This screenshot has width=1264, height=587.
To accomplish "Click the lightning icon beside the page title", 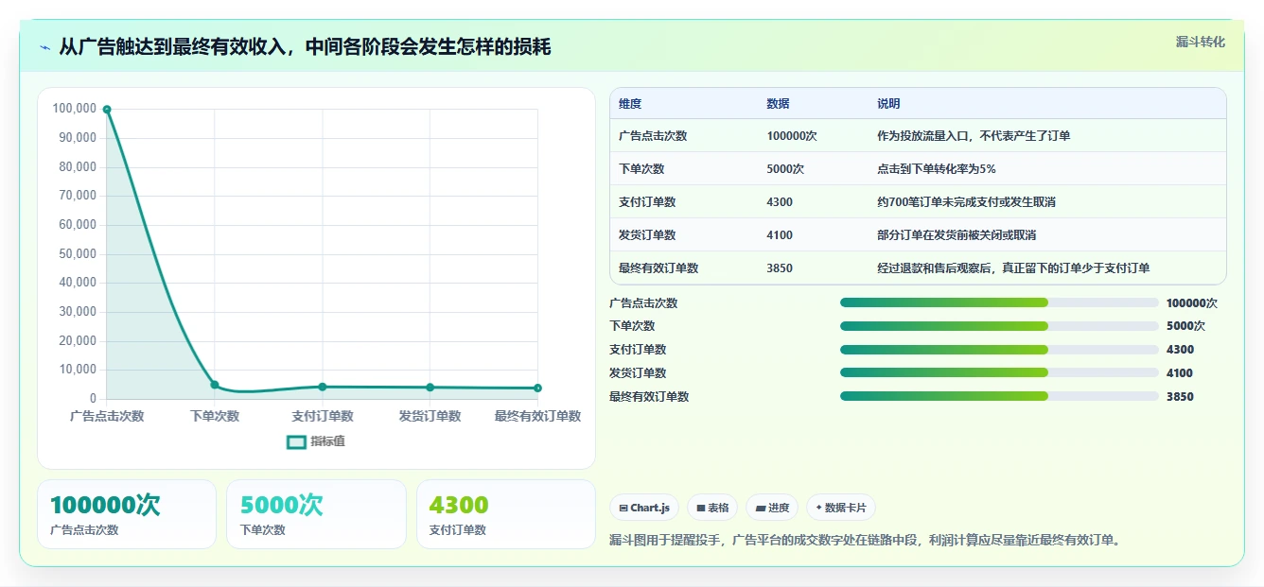I will click(44, 47).
